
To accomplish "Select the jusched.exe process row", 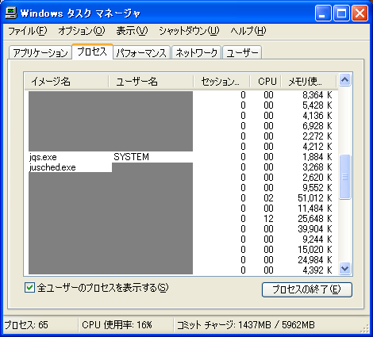I will (x=181, y=167).
